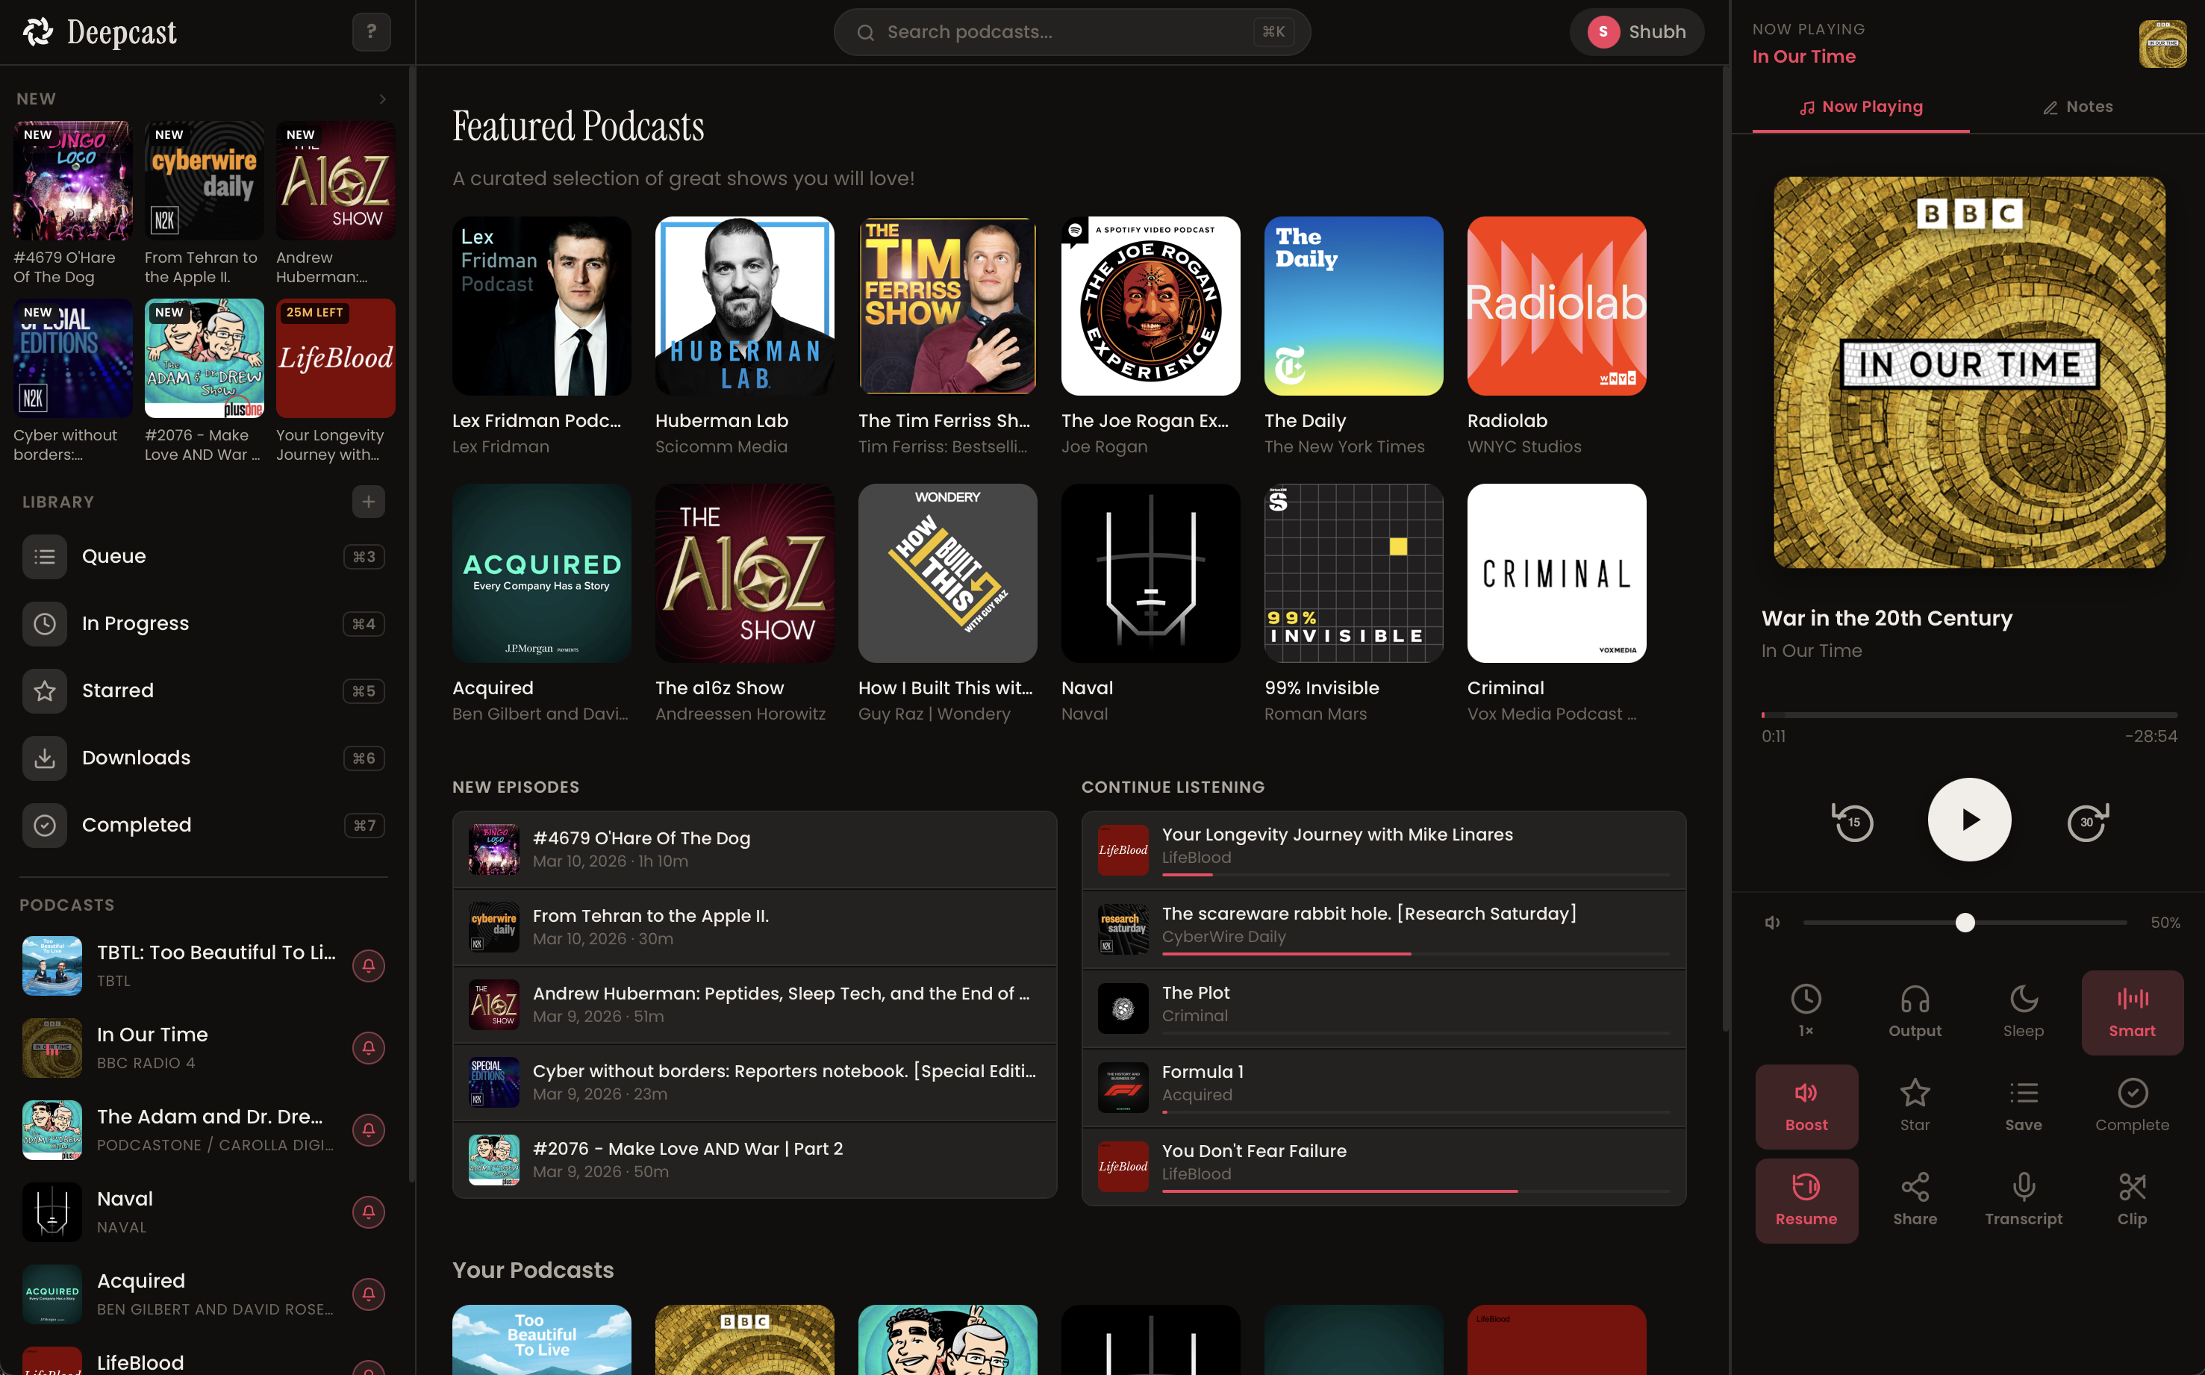Open the Transcript microphone icon
Image resolution: width=2205 pixels, height=1375 pixels.
[x=2023, y=1200]
